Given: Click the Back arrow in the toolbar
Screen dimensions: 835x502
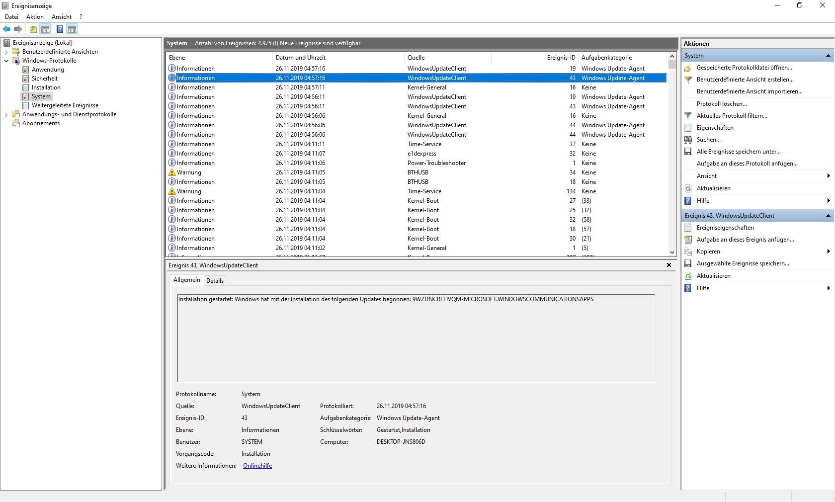Looking at the screenshot, I should click(x=7, y=29).
